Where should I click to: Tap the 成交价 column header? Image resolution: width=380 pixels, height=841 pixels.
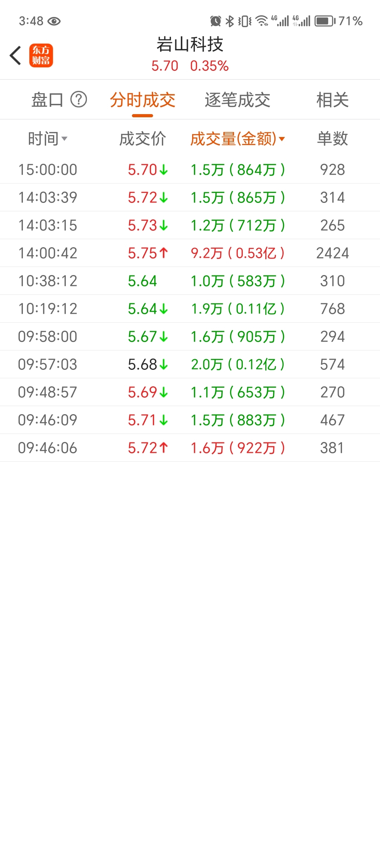tap(142, 139)
